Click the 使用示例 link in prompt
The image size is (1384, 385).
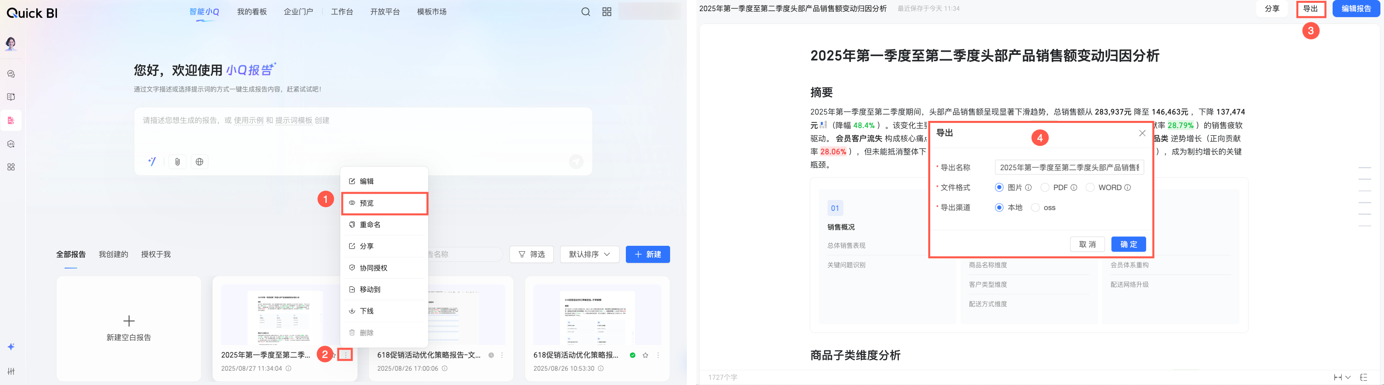point(248,120)
